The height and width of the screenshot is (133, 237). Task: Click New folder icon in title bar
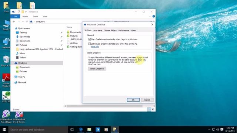(x=23, y=12)
